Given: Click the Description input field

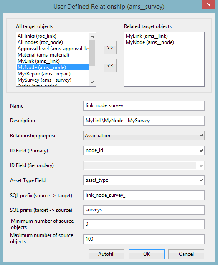Looking at the screenshot, I should pos(144,121).
